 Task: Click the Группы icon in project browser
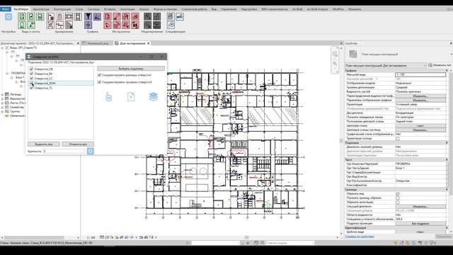[7, 111]
